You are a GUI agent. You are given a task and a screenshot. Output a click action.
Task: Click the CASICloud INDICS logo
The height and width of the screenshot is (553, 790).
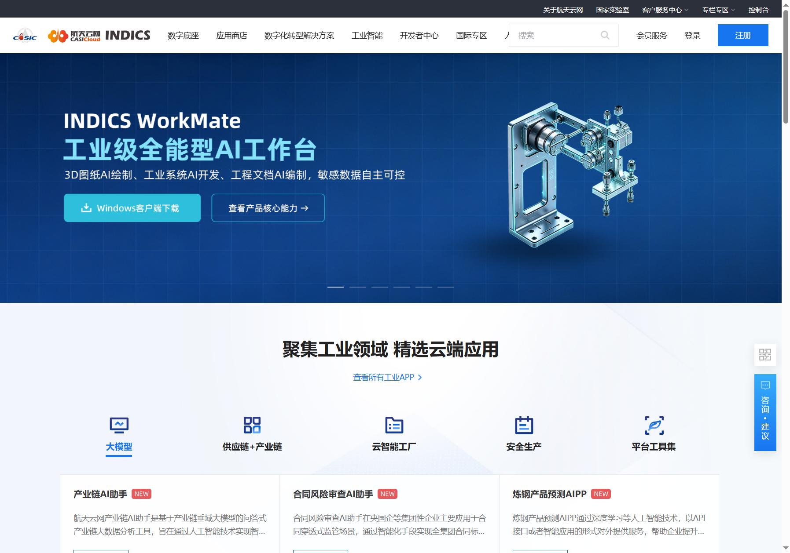99,35
